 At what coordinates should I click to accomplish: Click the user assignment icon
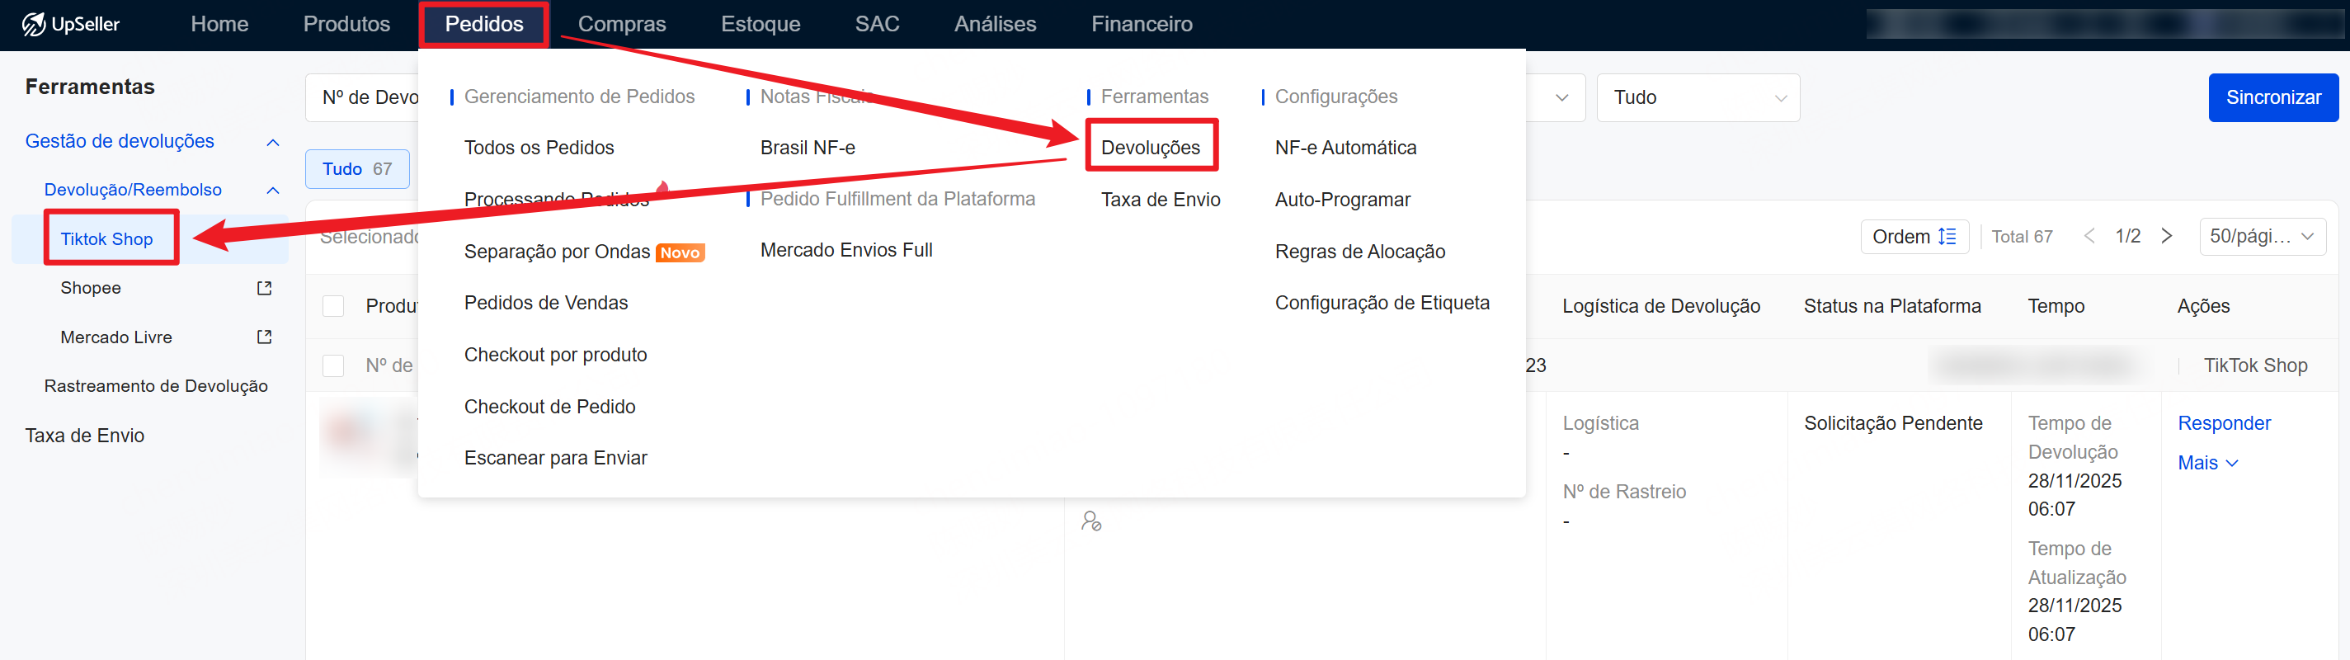pos(1091,521)
